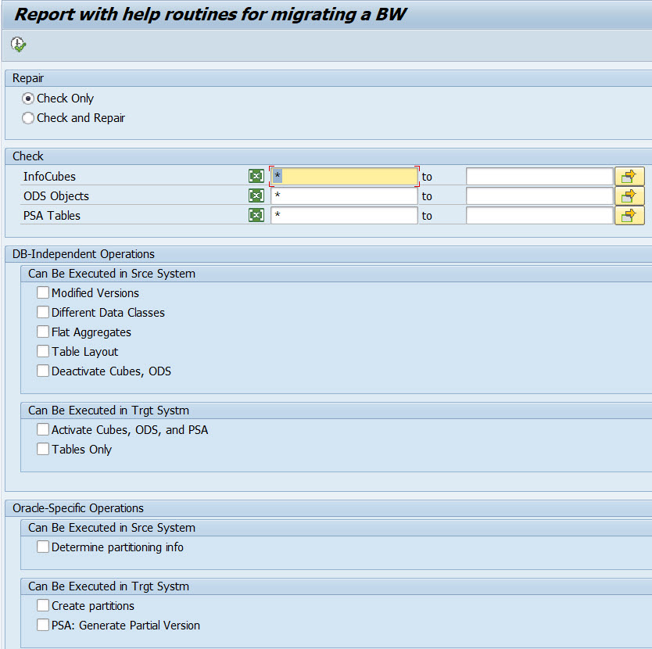Open multiple selection for InfoCubes row
The height and width of the screenshot is (649, 652).
tap(256, 176)
